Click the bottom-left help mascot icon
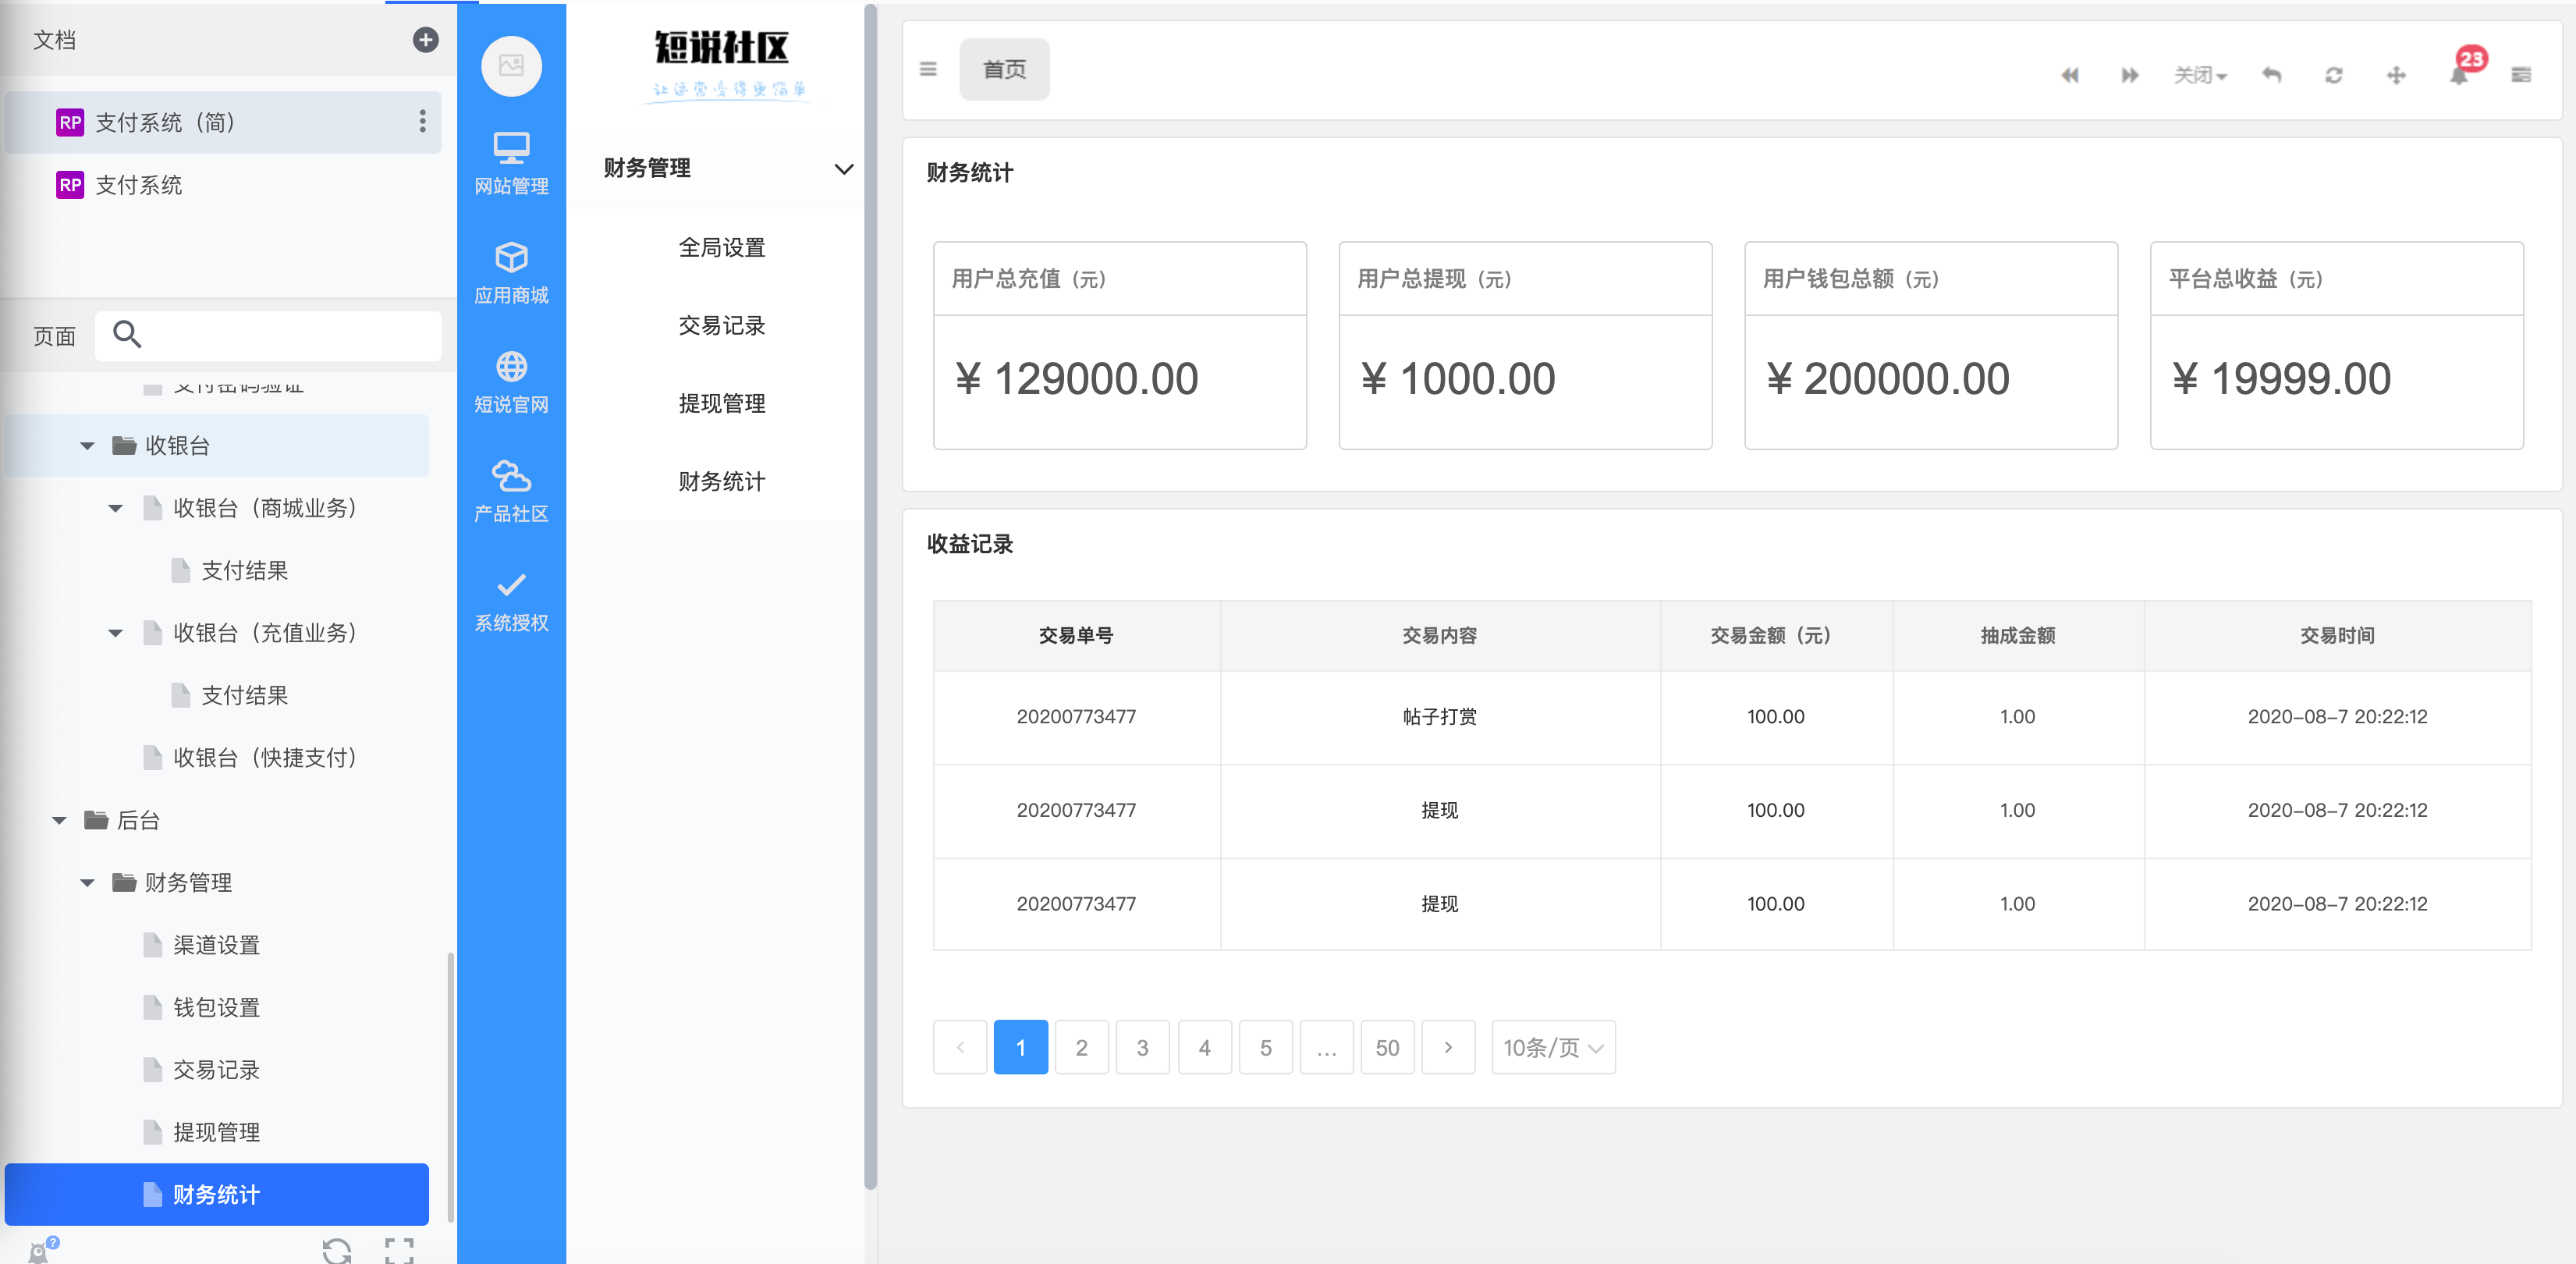 coord(42,1250)
